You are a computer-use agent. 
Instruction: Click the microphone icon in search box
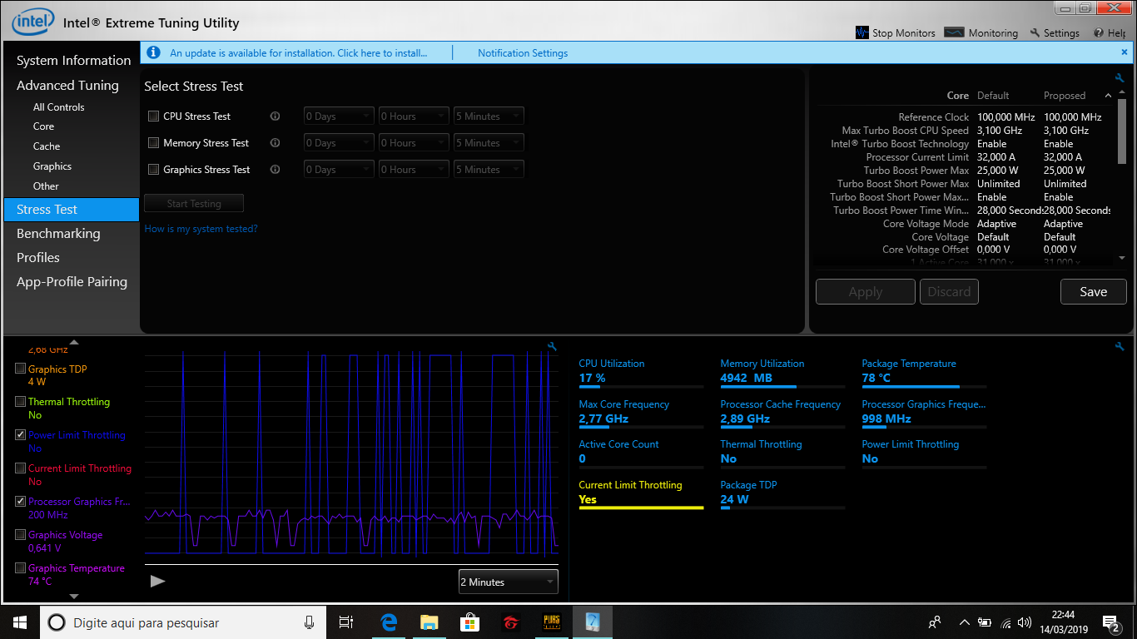[x=310, y=622]
